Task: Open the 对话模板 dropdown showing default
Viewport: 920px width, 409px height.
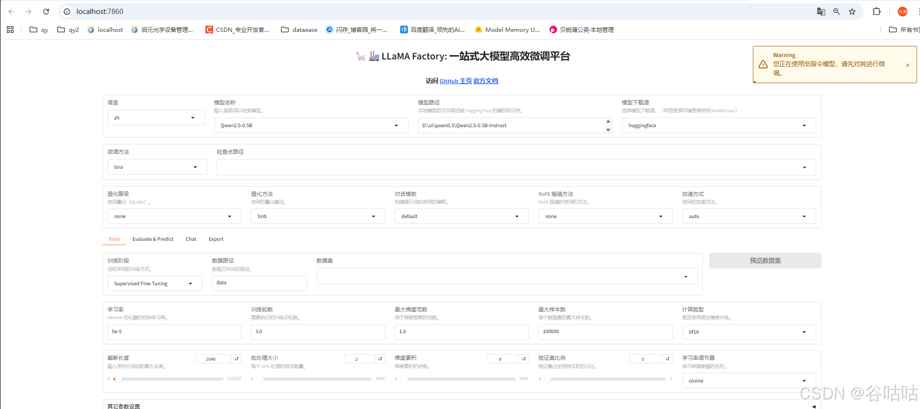Action: (462, 216)
